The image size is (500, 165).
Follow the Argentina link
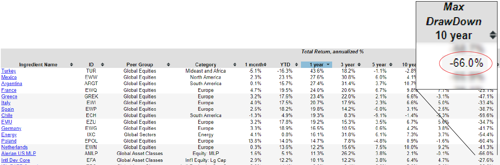pyautogui.click(x=12, y=83)
